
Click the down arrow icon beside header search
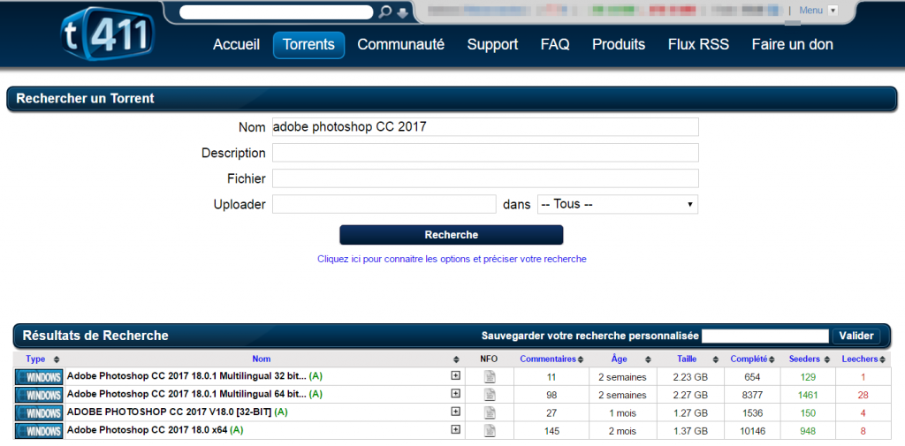tap(403, 12)
